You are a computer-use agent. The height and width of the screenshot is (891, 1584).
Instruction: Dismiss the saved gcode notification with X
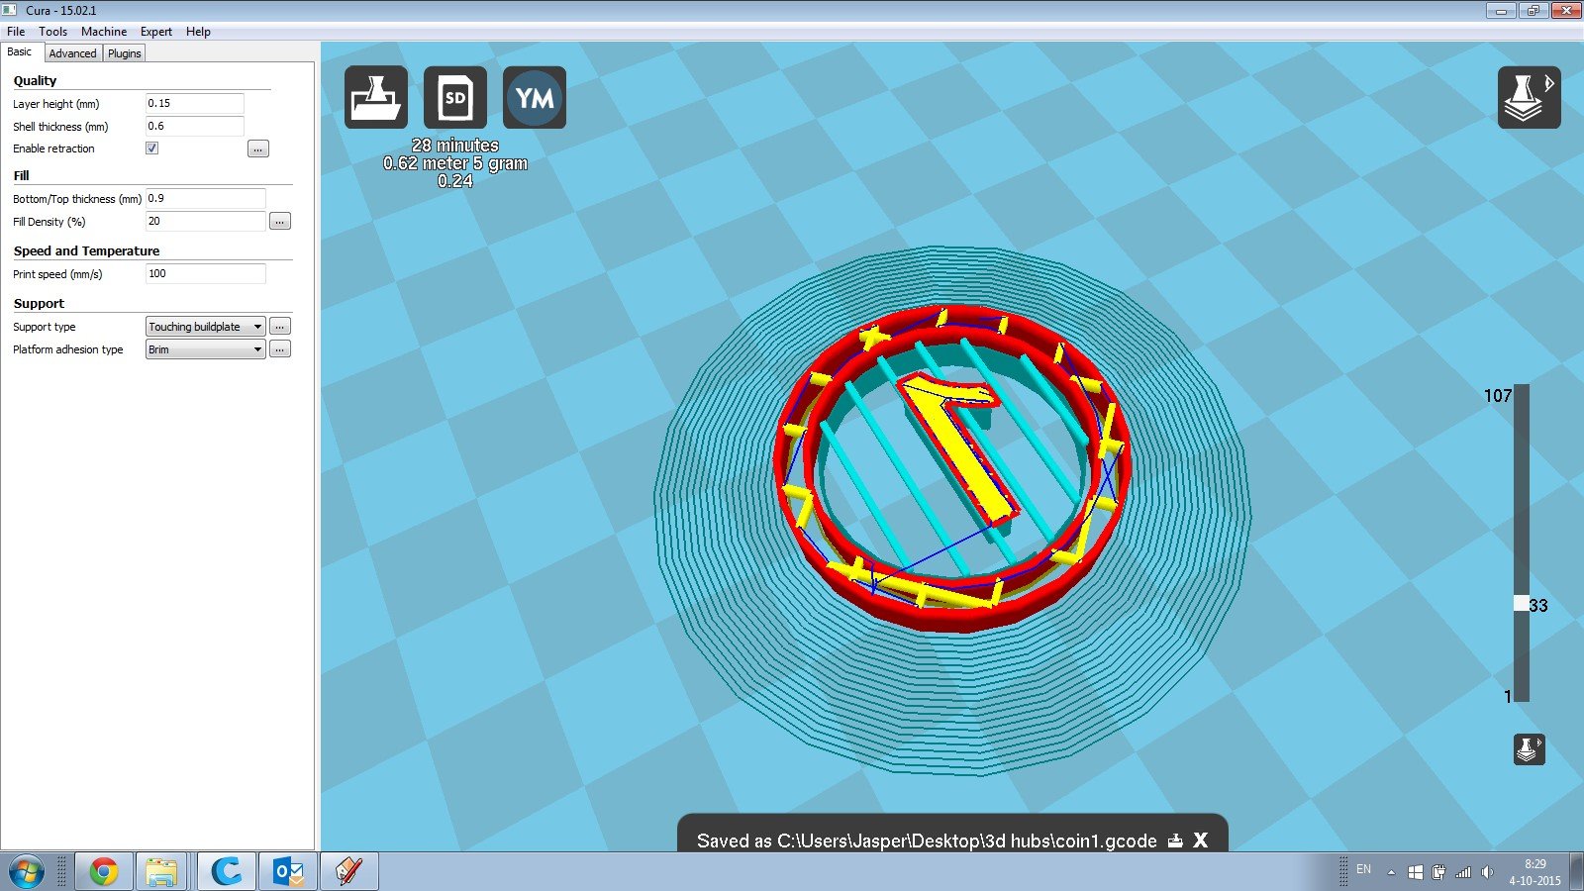(x=1201, y=841)
